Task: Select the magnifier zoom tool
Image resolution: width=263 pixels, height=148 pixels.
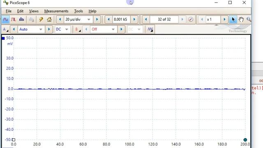Action: click(x=249, y=19)
